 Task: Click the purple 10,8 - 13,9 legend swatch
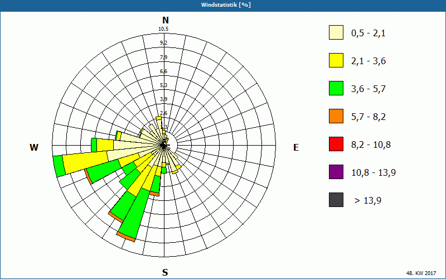pos(336,172)
